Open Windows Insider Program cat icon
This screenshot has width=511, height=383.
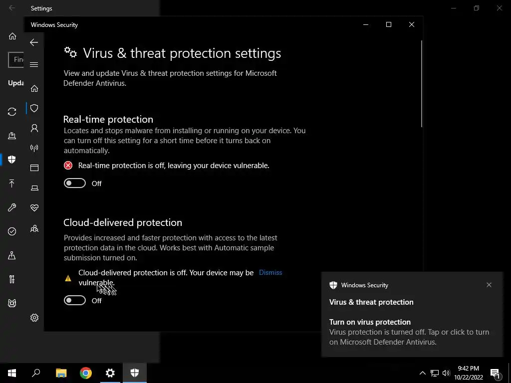pyautogui.click(x=12, y=303)
